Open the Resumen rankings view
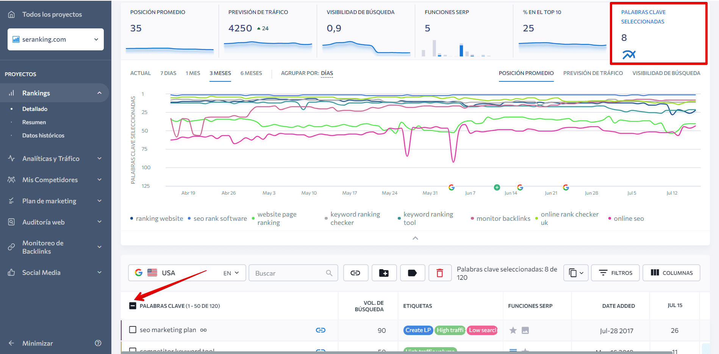The image size is (719, 354). coord(34,122)
